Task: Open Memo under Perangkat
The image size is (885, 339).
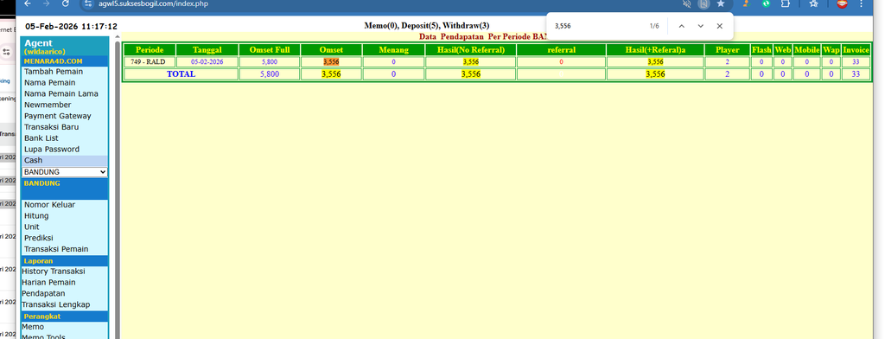Action: [x=33, y=327]
